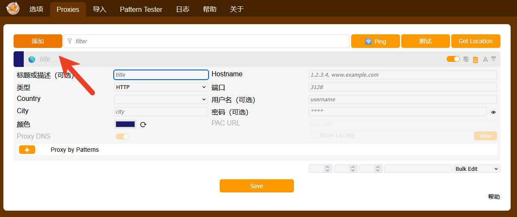Add a pattern with the plus button
This screenshot has height=217, width=517.
tap(27, 150)
